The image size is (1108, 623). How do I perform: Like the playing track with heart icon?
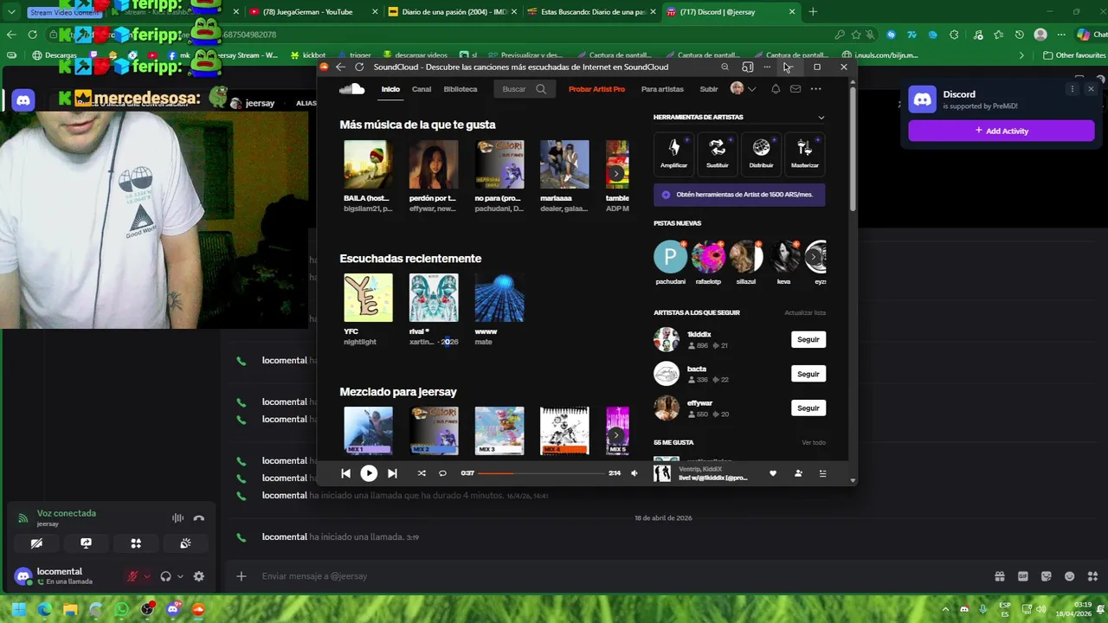pyautogui.click(x=773, y=473)
